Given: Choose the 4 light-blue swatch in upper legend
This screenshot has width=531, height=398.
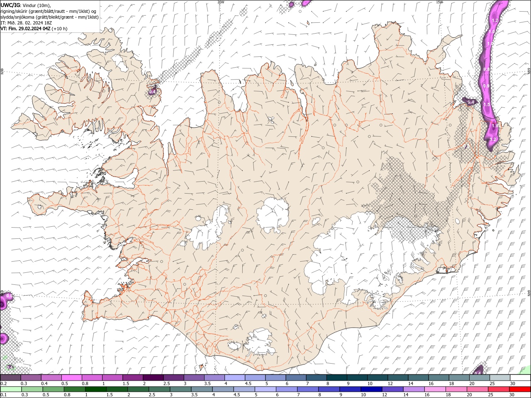Looking at the screenshot, I should 234,378.
